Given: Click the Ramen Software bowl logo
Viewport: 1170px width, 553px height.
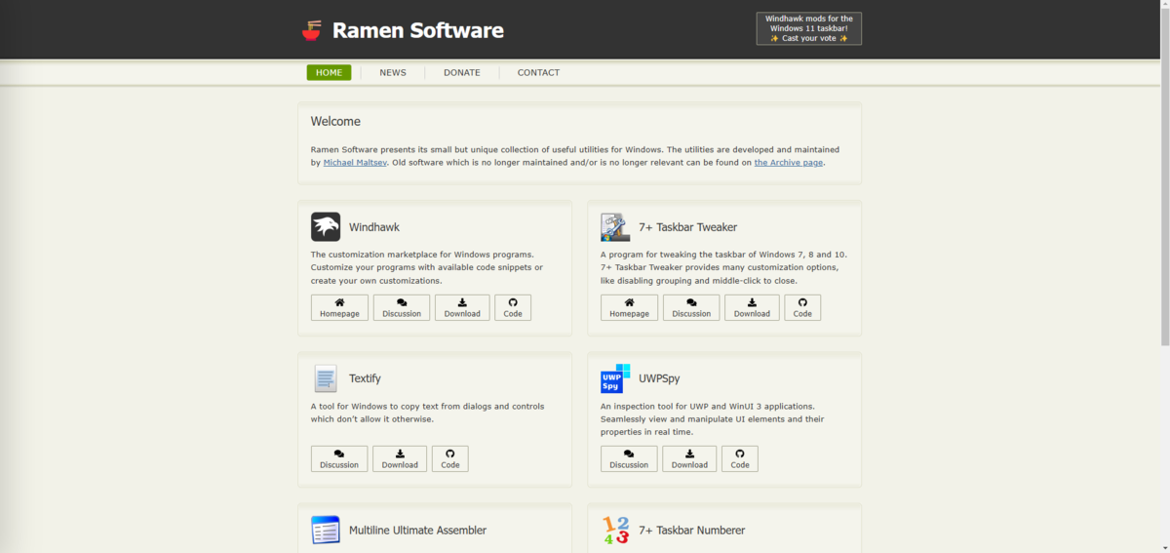Looking at the screenshot, I should pyautogui.click(x=311, y=30).
